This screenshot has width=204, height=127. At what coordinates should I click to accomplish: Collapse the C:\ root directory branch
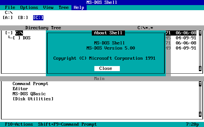(9, 33)
